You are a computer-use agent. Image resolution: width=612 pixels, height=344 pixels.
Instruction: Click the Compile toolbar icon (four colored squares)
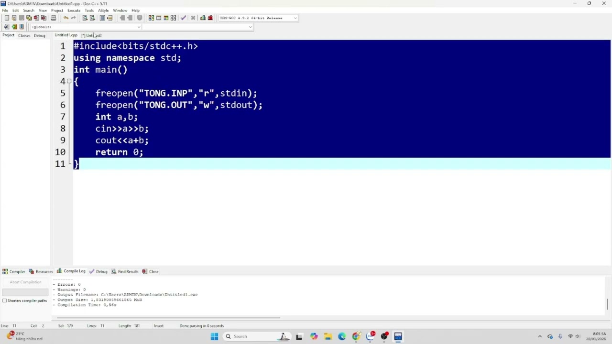click(x=151, y=18)
